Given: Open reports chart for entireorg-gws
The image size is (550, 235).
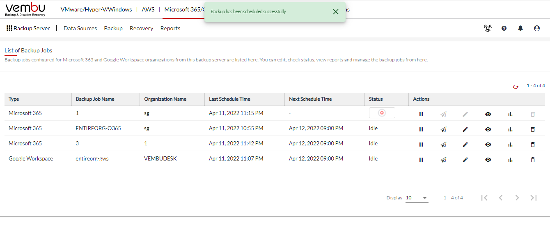Looking at the screenshot, I should [x=510, y=160].
